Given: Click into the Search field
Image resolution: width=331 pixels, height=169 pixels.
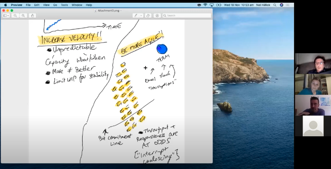Looking at the screenshot, I should 187,15.
